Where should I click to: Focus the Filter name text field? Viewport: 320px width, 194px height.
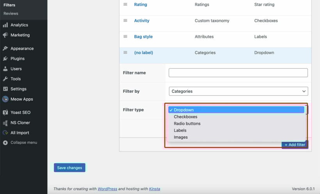[x=238, y=73]
